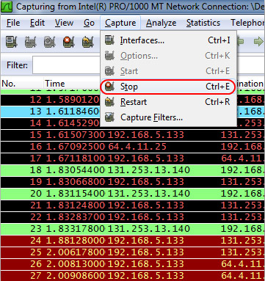Select packet 25 at time 2.00617800

pos(132,252)
